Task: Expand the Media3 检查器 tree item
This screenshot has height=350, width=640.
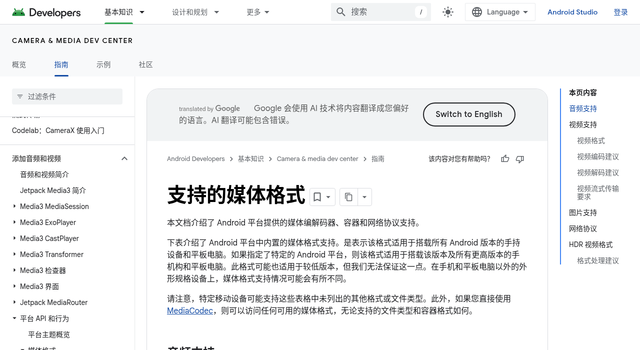Action: [x=14, y=270]
